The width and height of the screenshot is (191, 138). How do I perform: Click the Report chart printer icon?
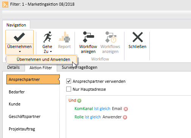pos(64,37)
